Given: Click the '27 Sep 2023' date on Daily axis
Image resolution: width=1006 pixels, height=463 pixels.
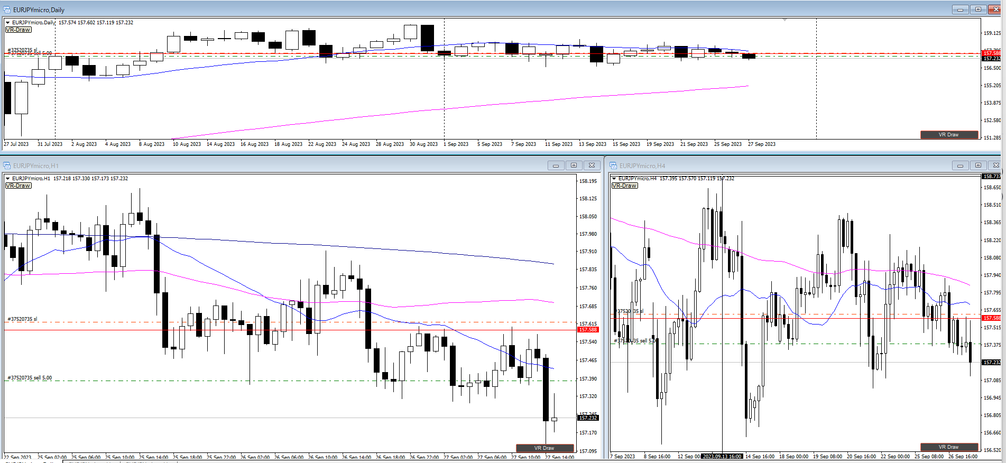Looking at the screenshot, I should click(762, 144).
